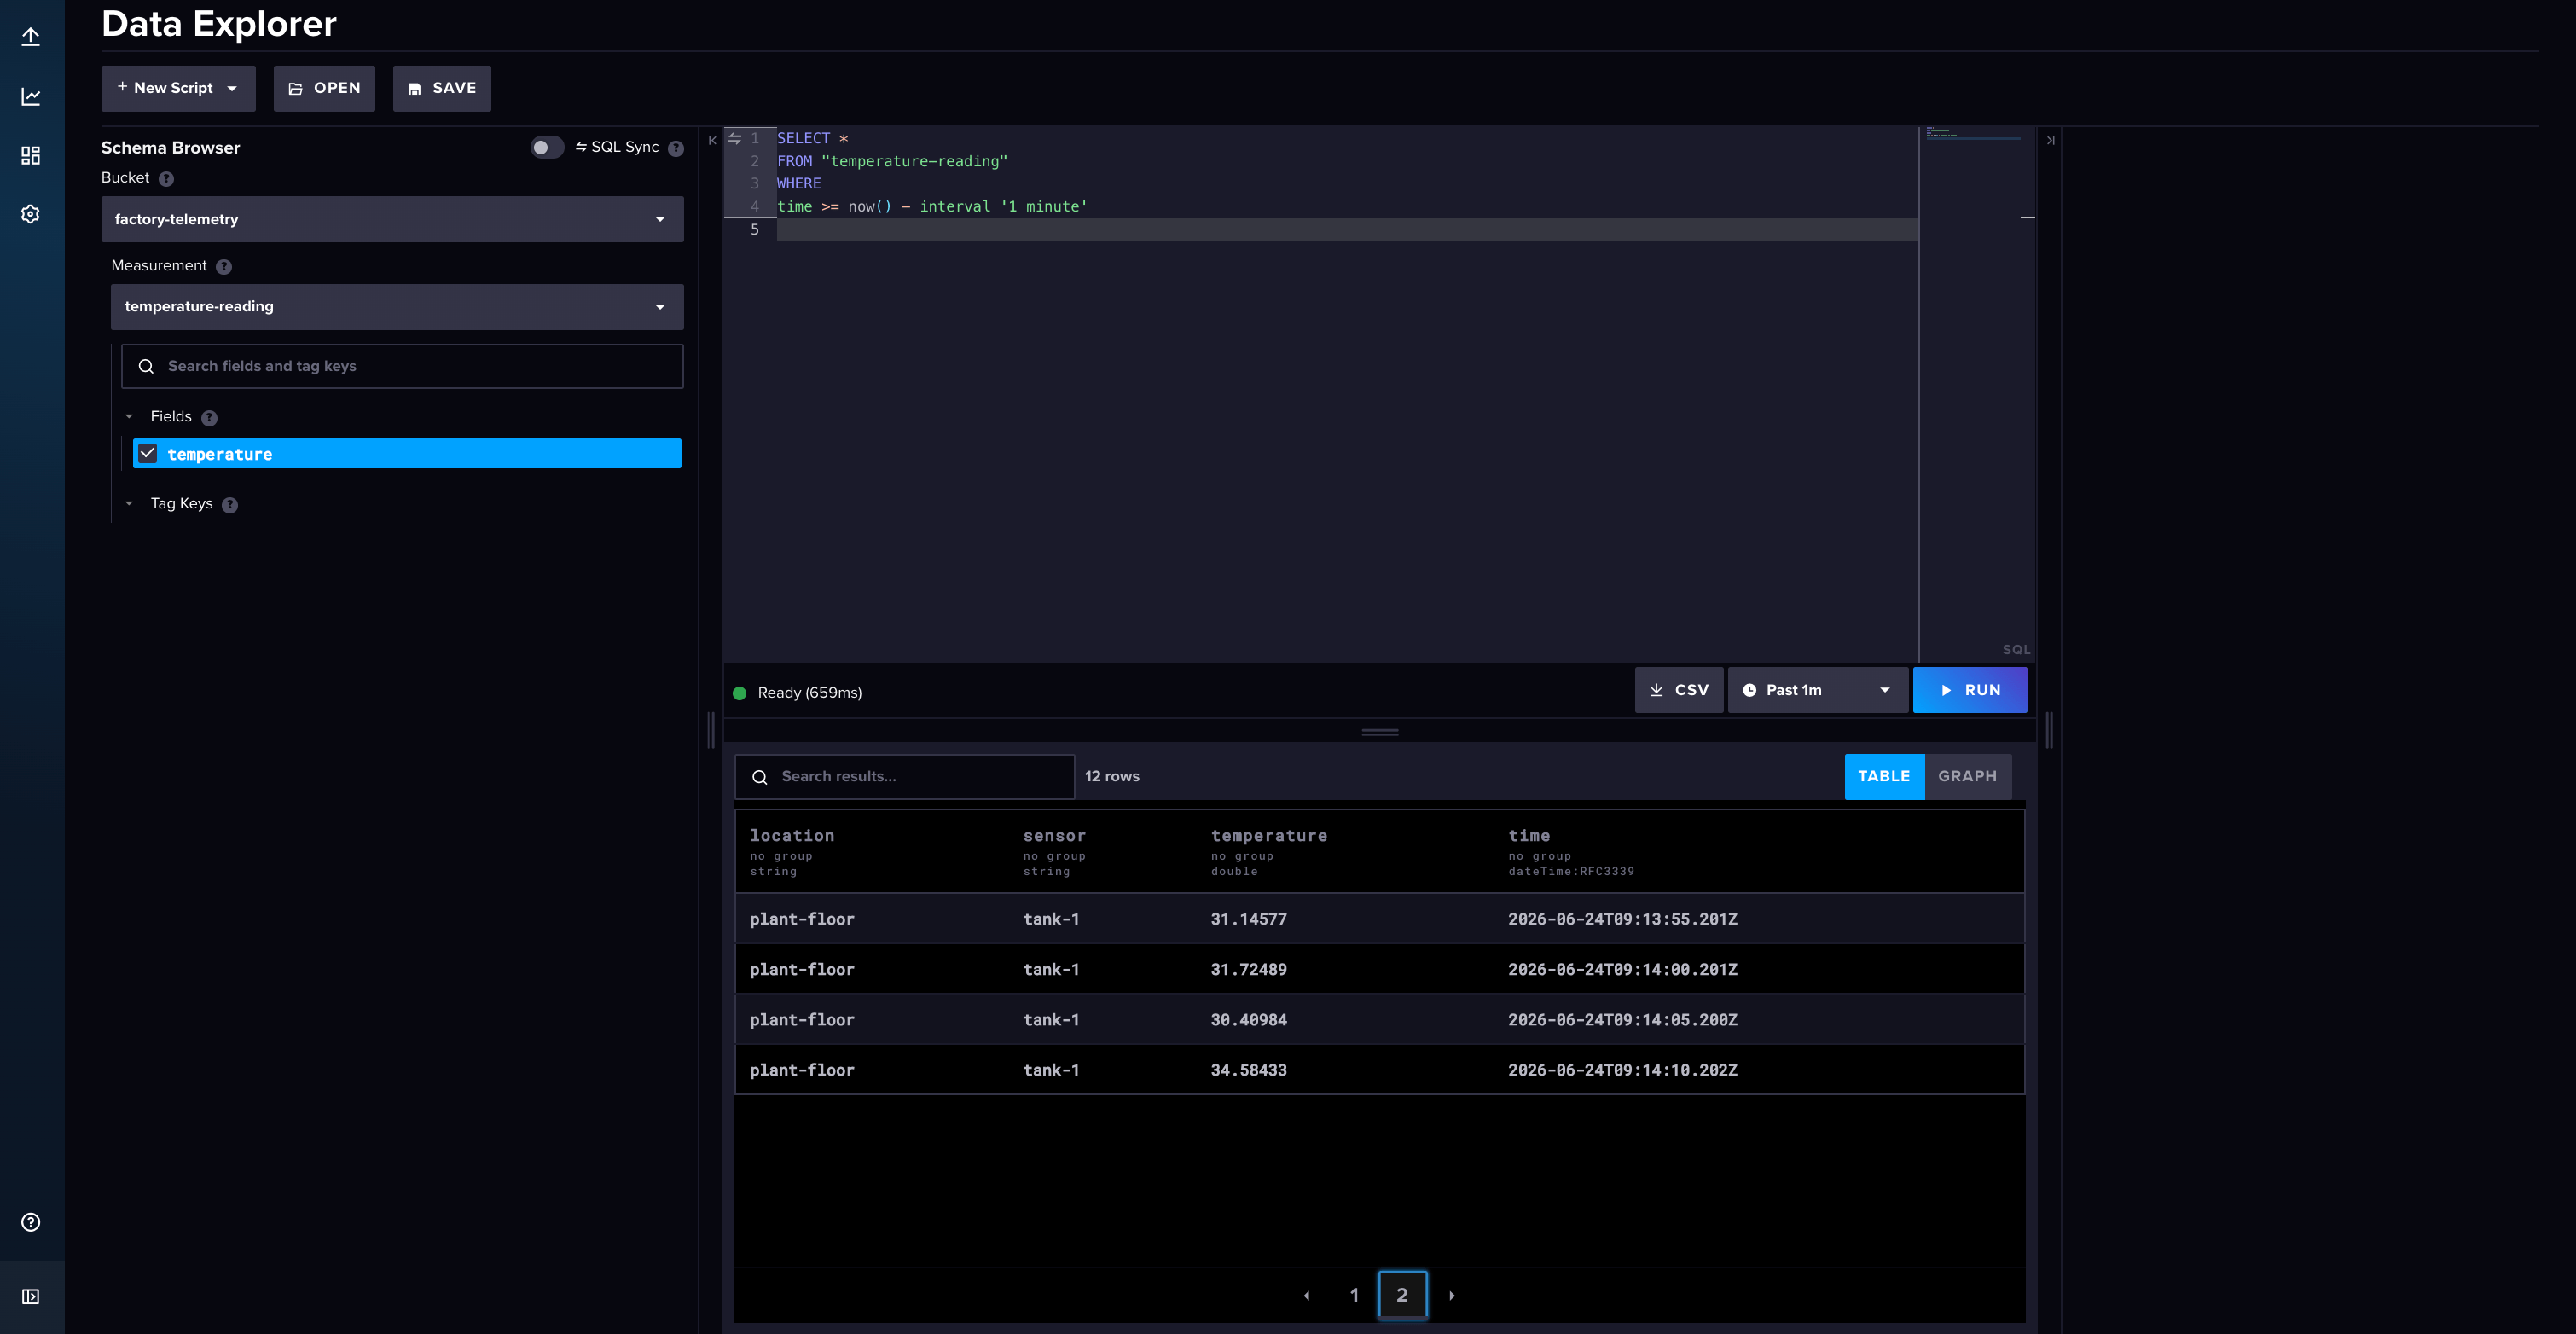Select results page 2
This screenshot has height=1334, width=2576.
pos(1402,1295)
